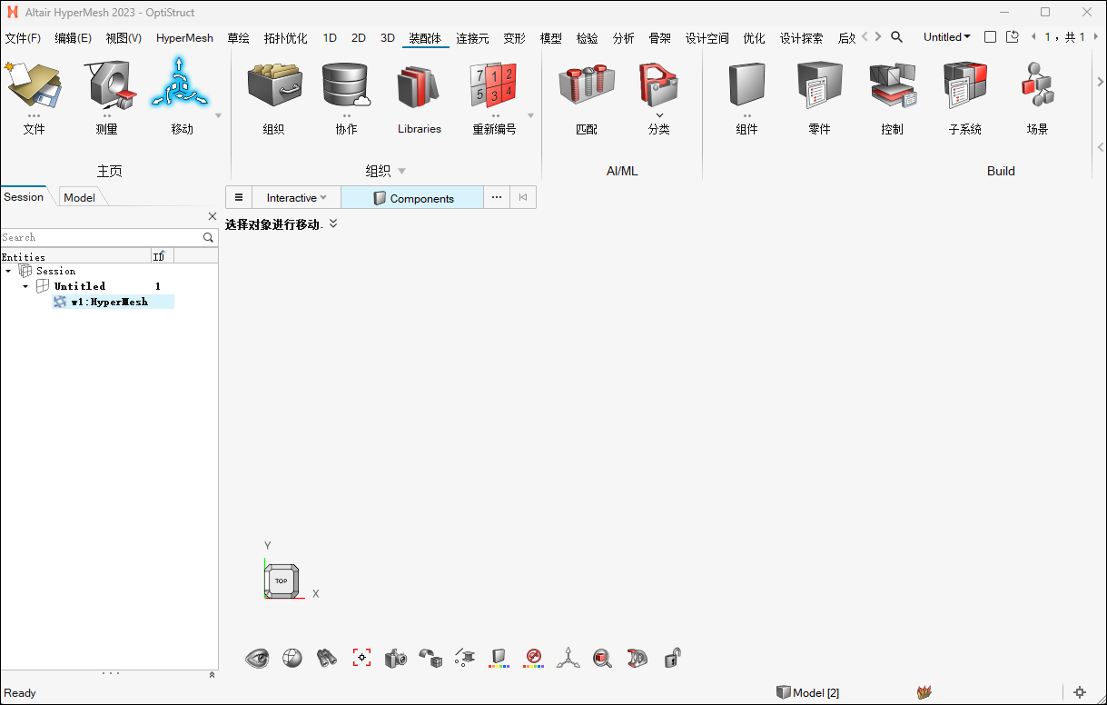Open the Libraries books icon

tap(419, 87)
